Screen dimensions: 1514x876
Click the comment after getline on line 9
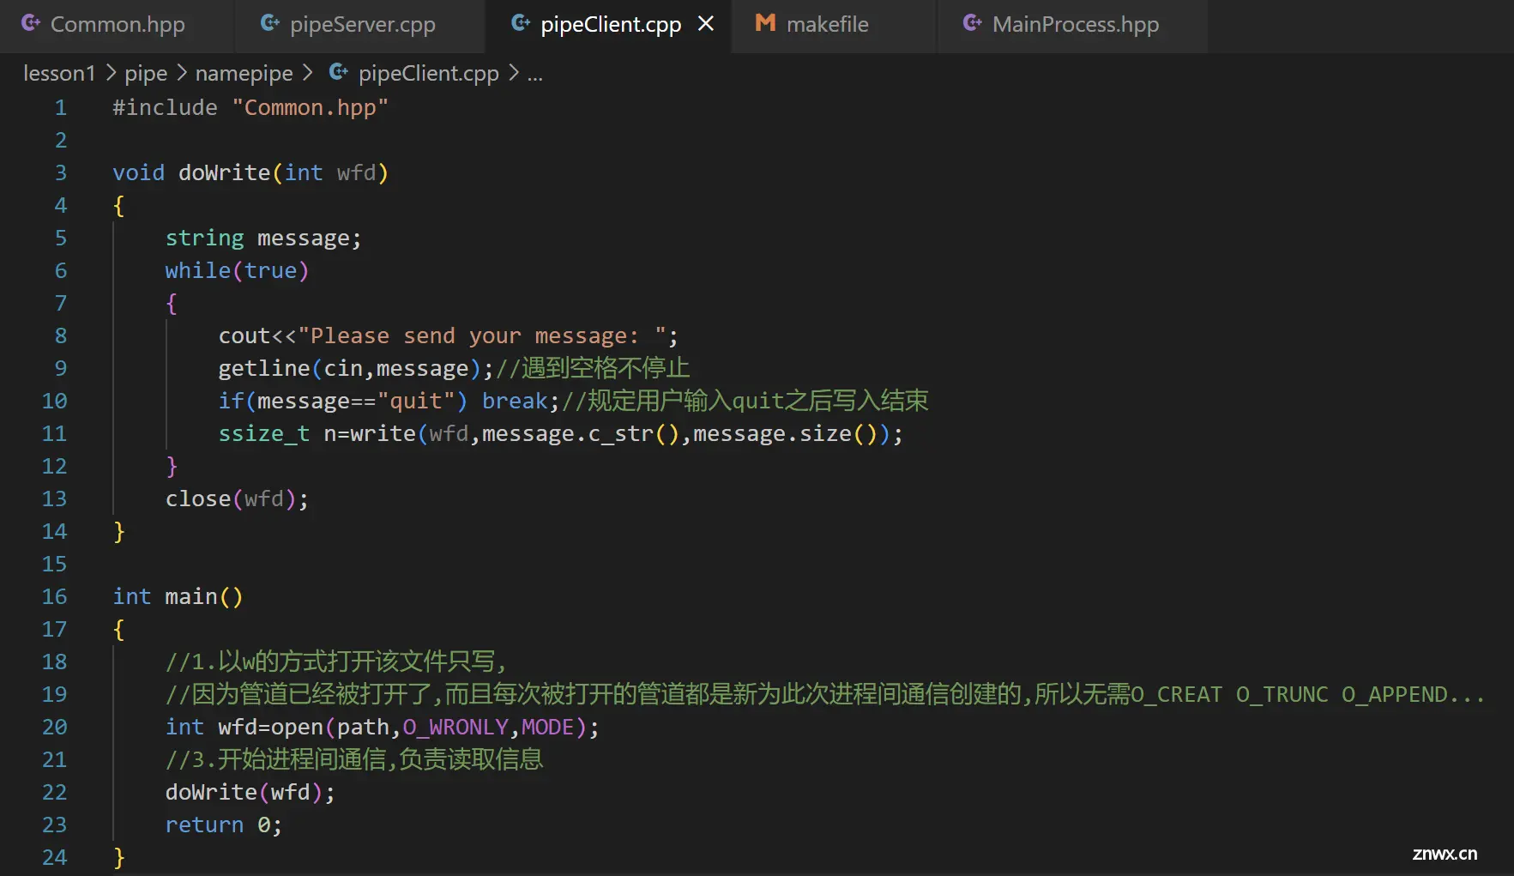tap(593, 368)
